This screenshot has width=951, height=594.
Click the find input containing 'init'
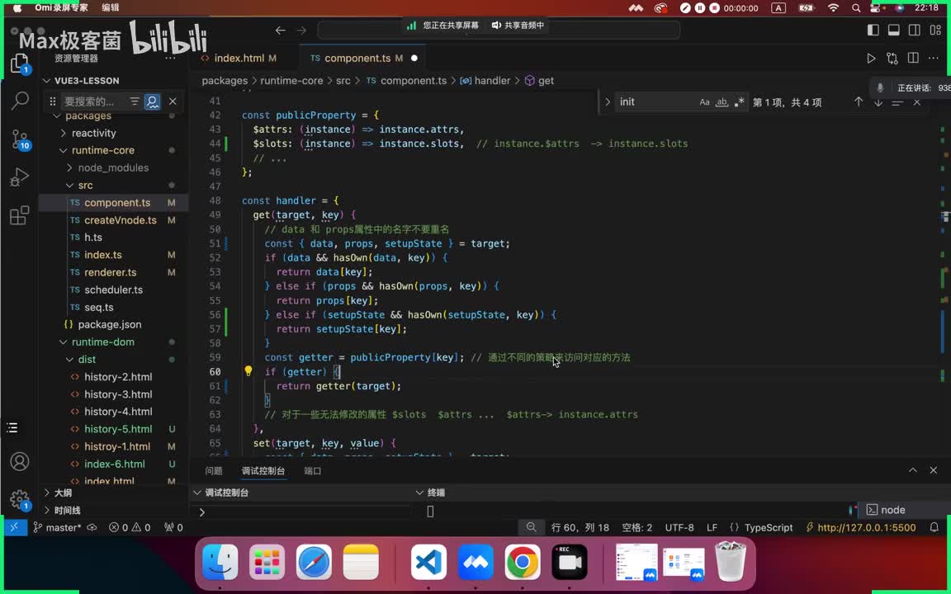(652, 102)
